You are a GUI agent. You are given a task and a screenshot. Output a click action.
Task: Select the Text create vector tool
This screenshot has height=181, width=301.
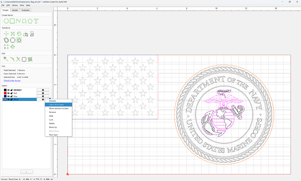pyautogui.click(x=36, y=21)
